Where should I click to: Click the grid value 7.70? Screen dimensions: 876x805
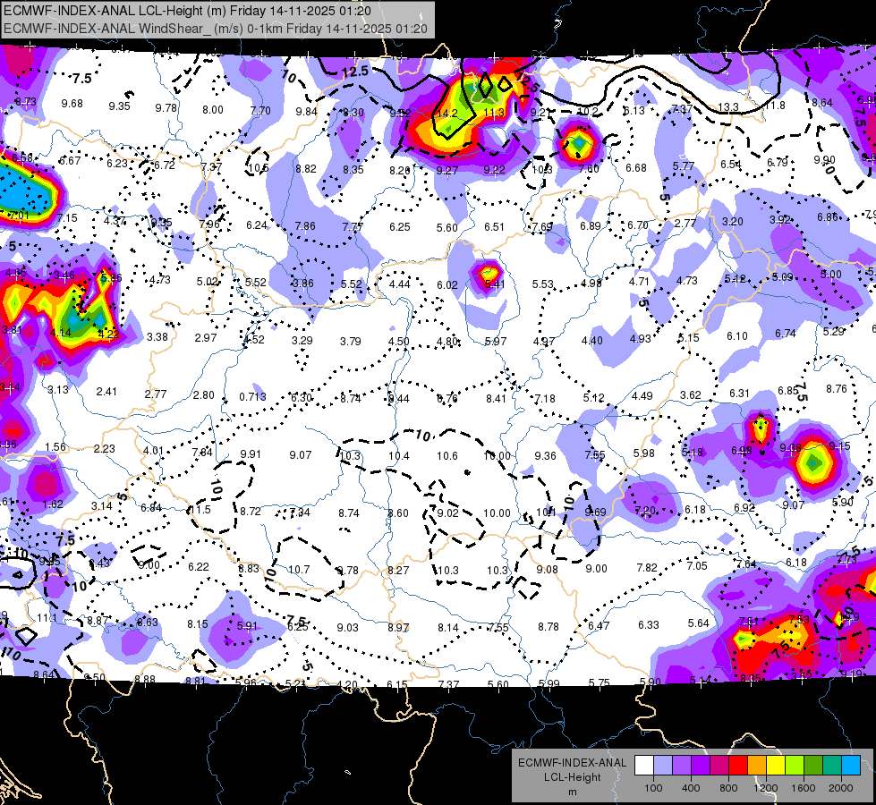point(260,111)
